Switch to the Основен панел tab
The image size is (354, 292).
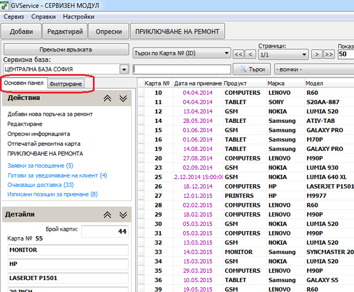24,83
